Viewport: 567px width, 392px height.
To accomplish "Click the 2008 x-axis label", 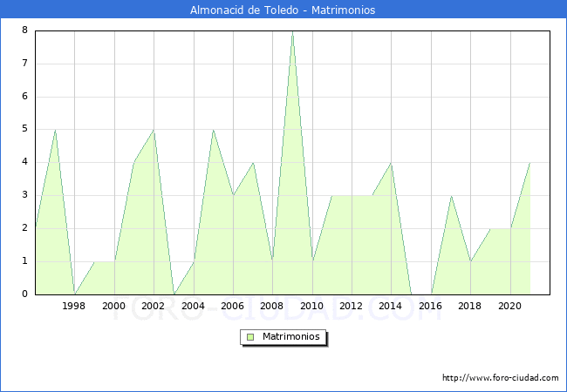I will coord(272,306).
